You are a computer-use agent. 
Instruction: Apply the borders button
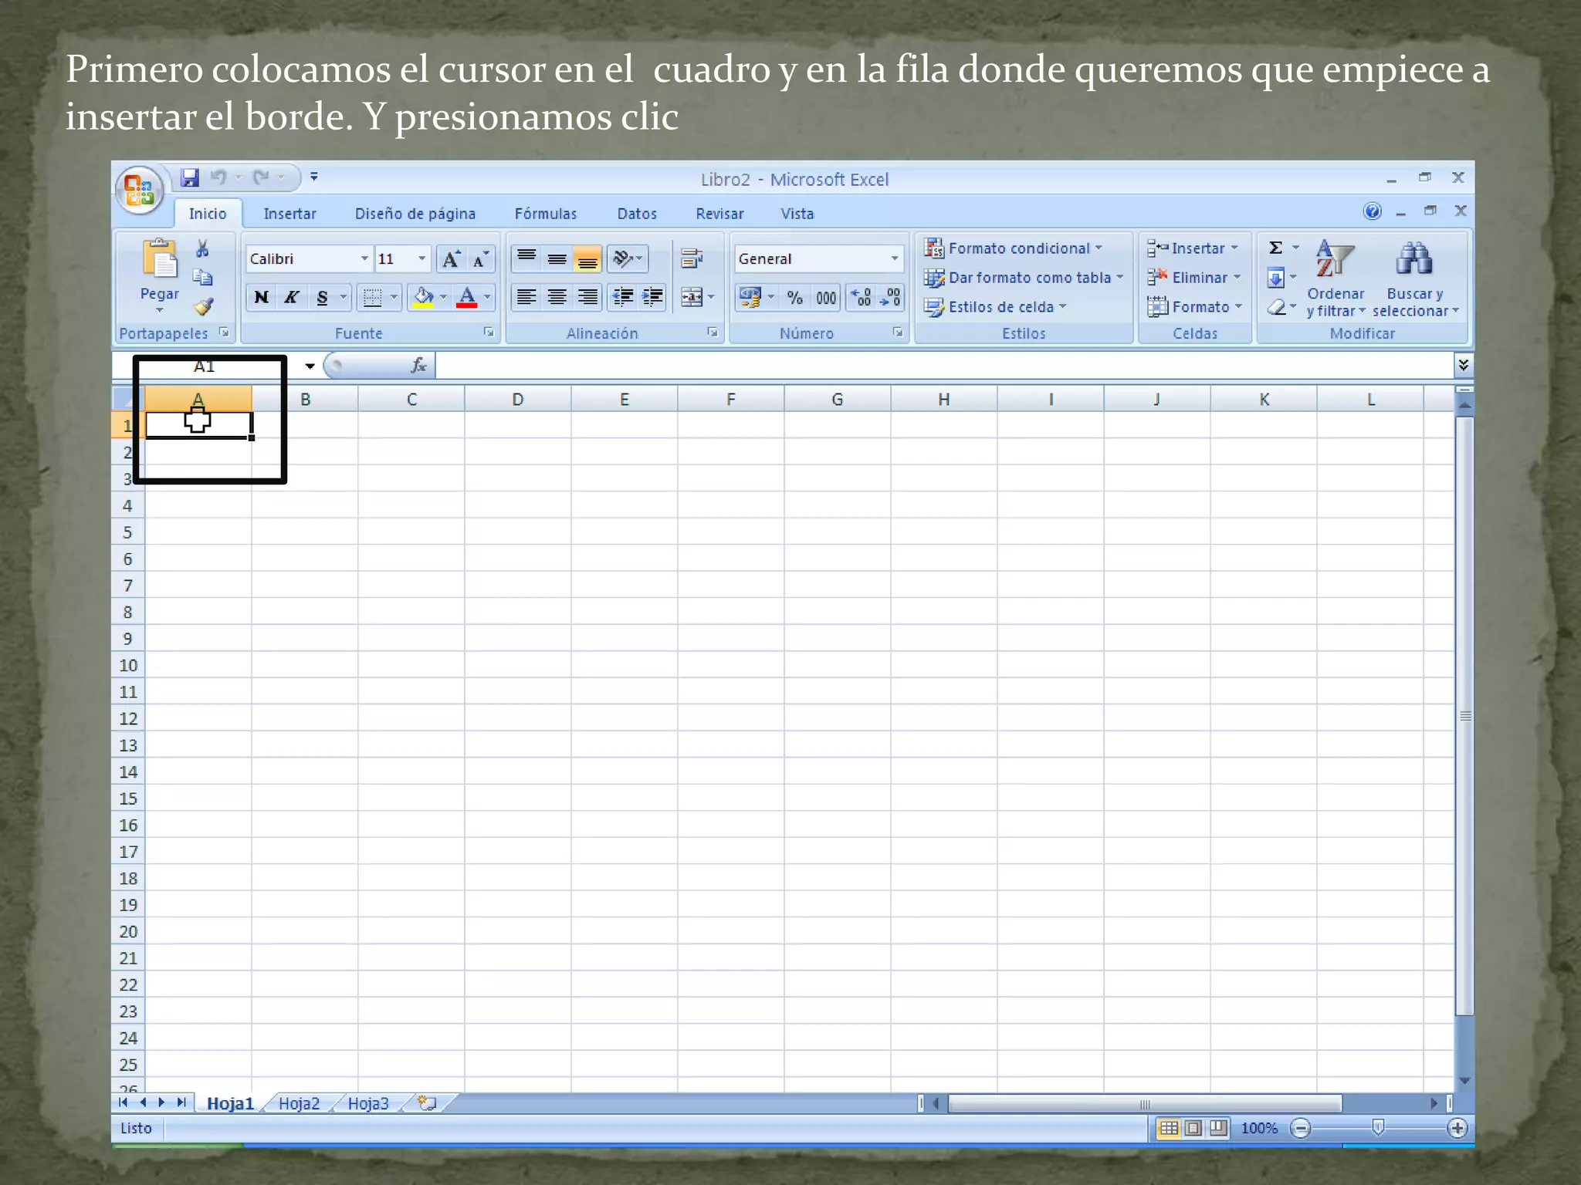(372, 297)
